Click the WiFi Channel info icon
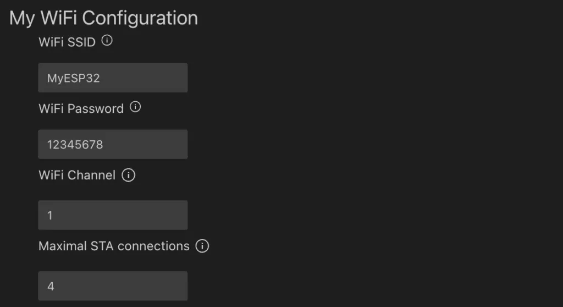The width and height of the screenshot is (563, 307). click(x=128, y=176)
